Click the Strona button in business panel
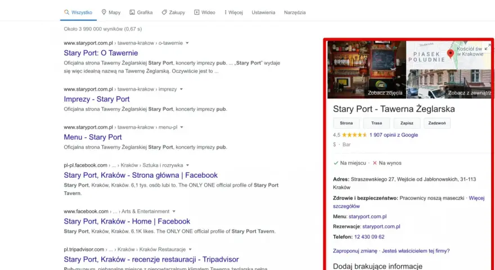Screen dimensions: 495x270 [346, 123]
